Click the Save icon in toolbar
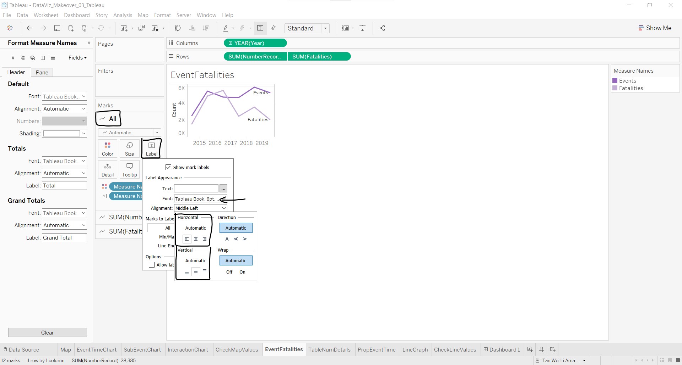Viewport: 682px width, 365px height. pos(57,28)
